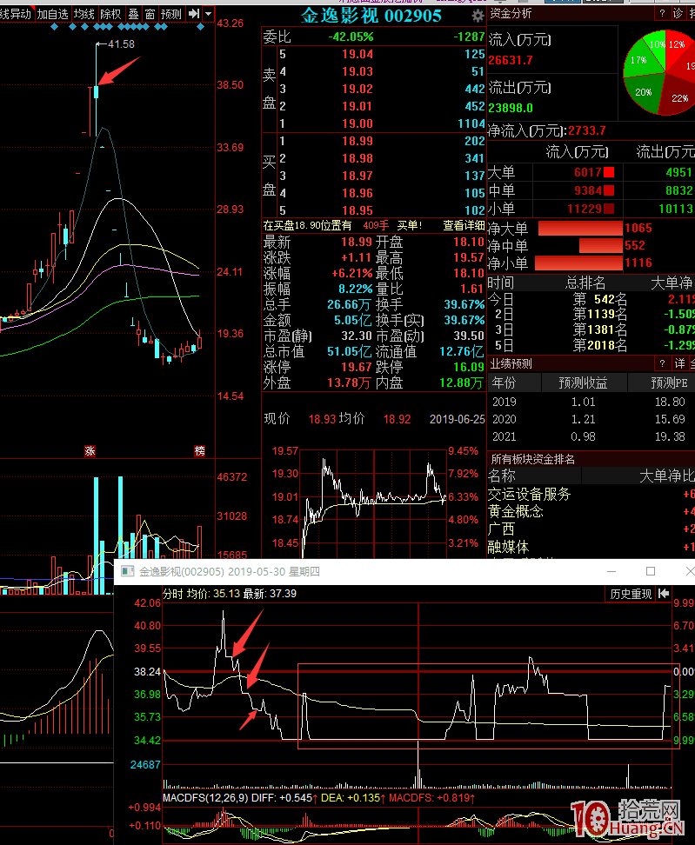Screen dimensions: 695x845
Task: Click the 中单 inflow value 9384
Action: tap(588, 190)
